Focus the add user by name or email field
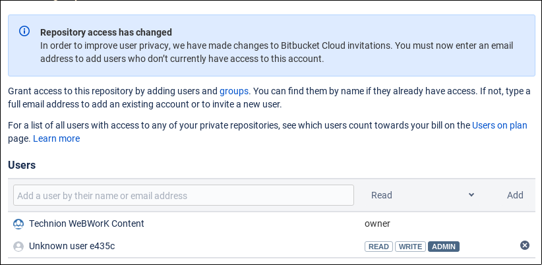The width and height of the screenshot is (542, 265). pos(183,195)
